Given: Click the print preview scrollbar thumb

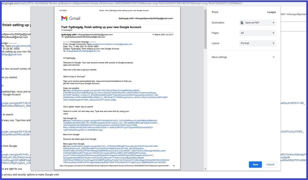Looking at the screenshot, I should point(205,29).
